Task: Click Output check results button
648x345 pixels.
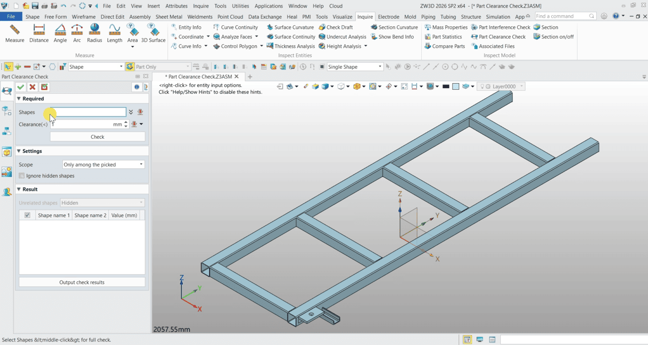Action: click(x=82, y=282)
